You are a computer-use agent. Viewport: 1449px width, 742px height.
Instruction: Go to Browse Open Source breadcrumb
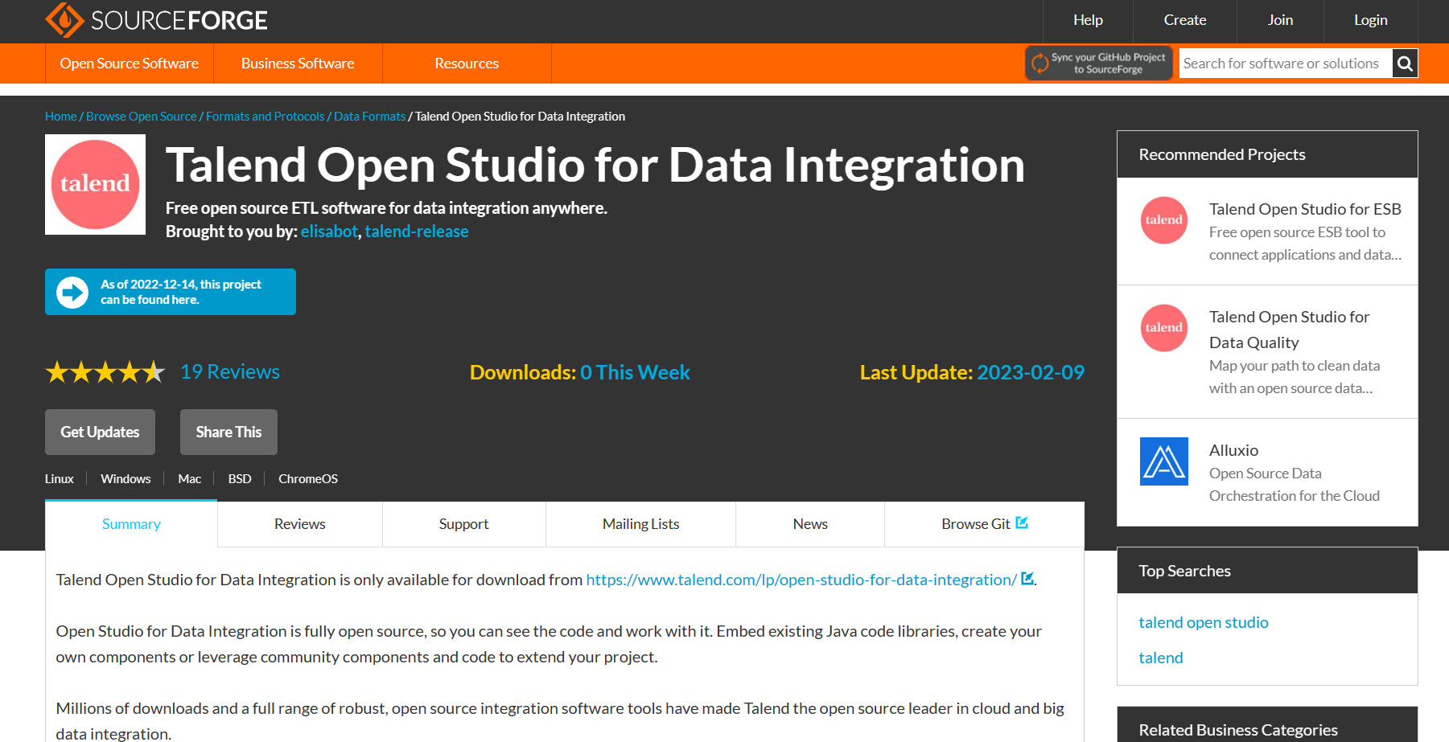pos(141,117)
